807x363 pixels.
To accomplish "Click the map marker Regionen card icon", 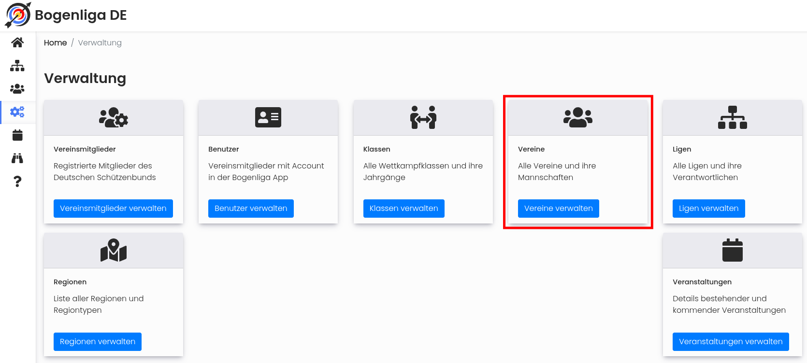I will [114, 250].
